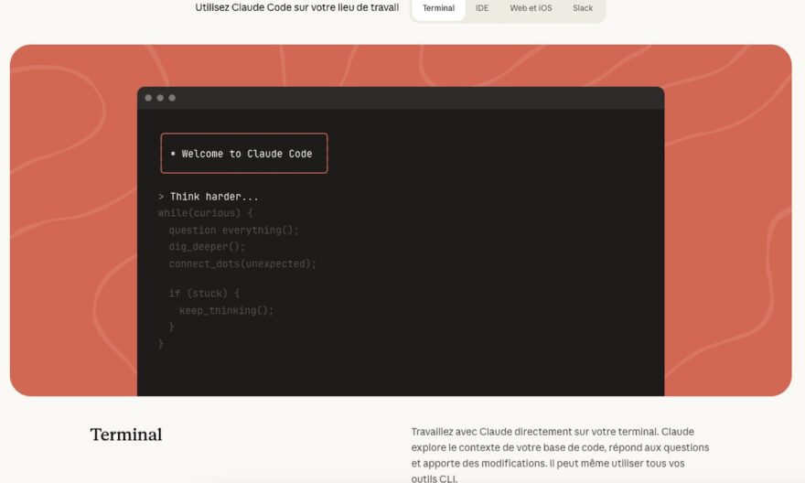Open the Web et iOS tab
Viewport: 805px width, 483px height.
tap(531, 8)
